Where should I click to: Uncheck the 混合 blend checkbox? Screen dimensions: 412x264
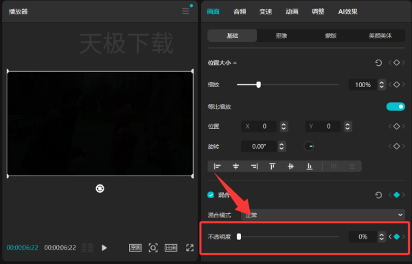[x=211, y=195]
